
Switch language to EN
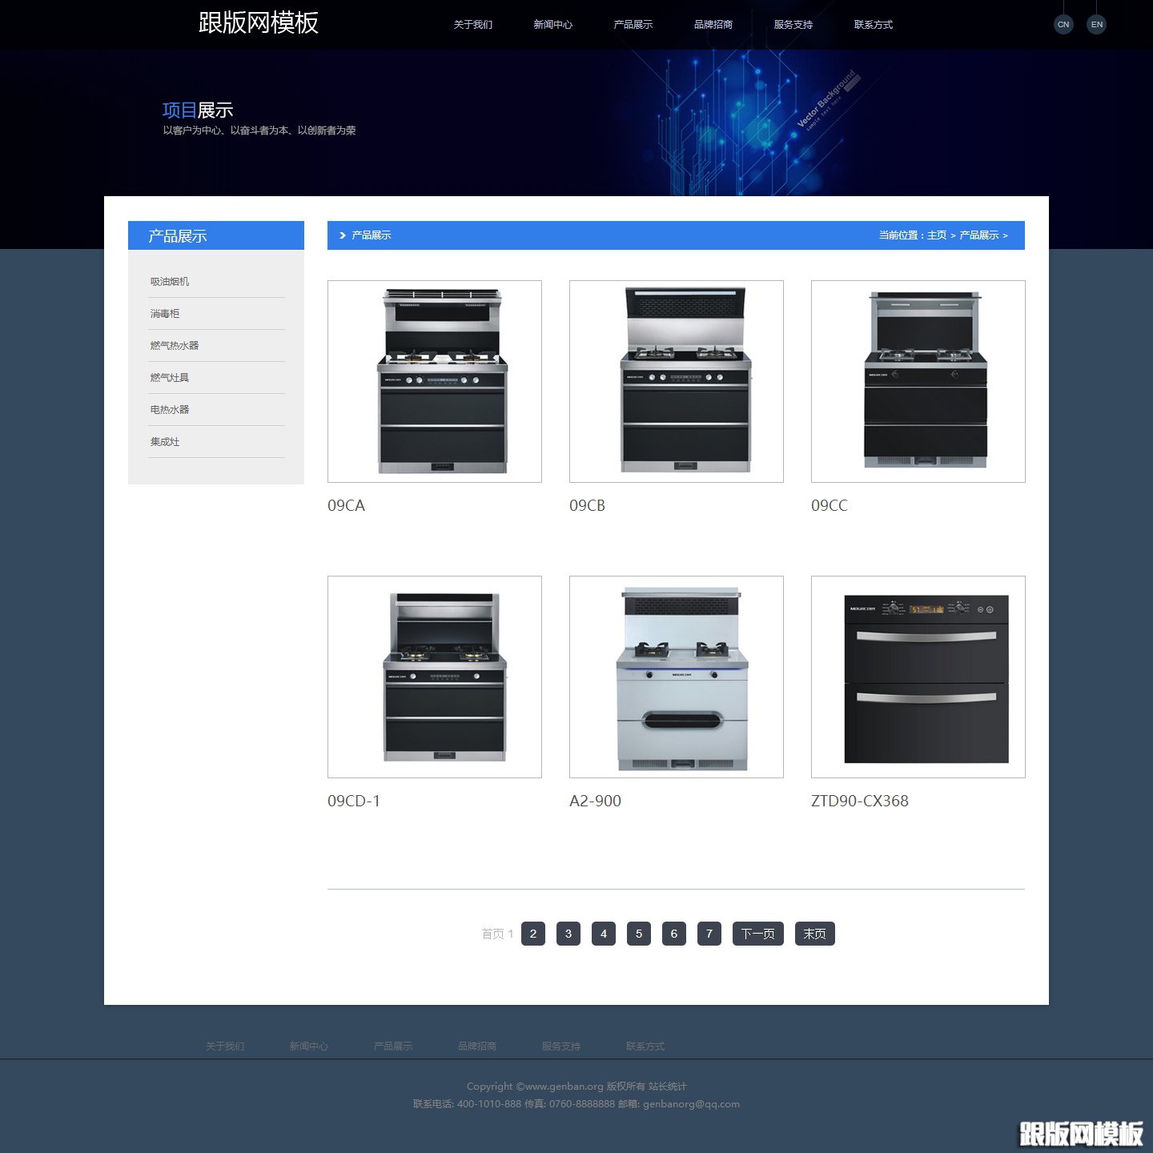tap(1096, 25)
